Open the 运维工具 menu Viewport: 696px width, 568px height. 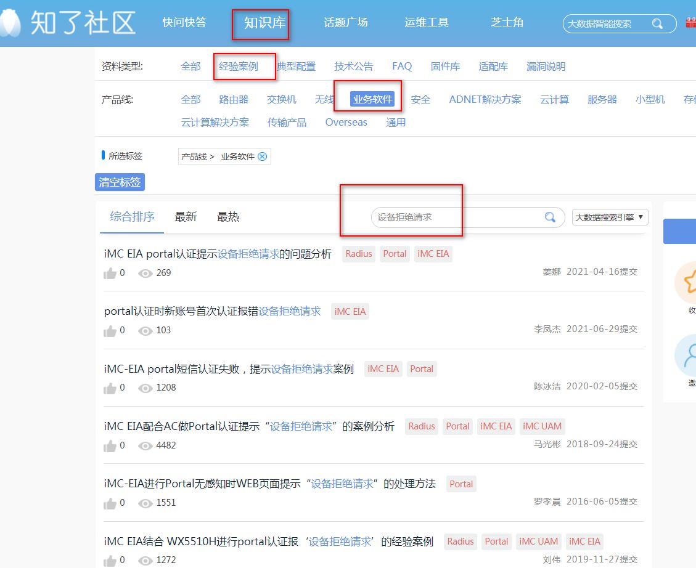pos(426,22)
